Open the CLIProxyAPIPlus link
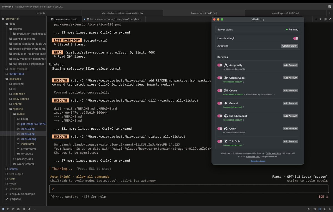Viewport: 333px width, 212px height. point(273,153)
